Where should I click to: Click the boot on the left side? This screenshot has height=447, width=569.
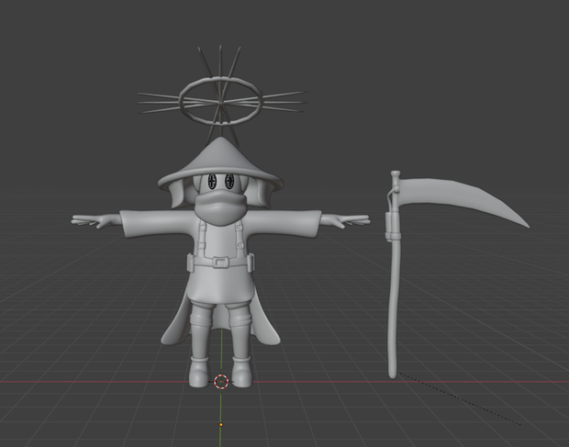pos(199,372)
